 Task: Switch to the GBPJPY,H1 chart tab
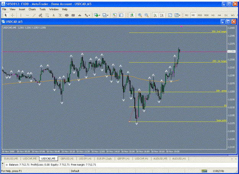[x=123, y=159]
